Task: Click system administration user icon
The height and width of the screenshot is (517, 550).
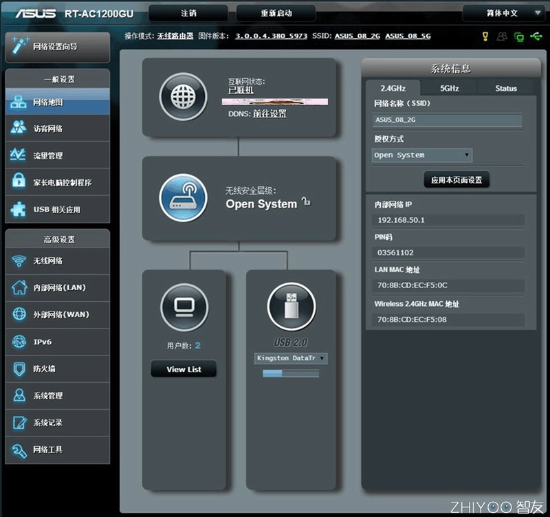Action: 19,395
